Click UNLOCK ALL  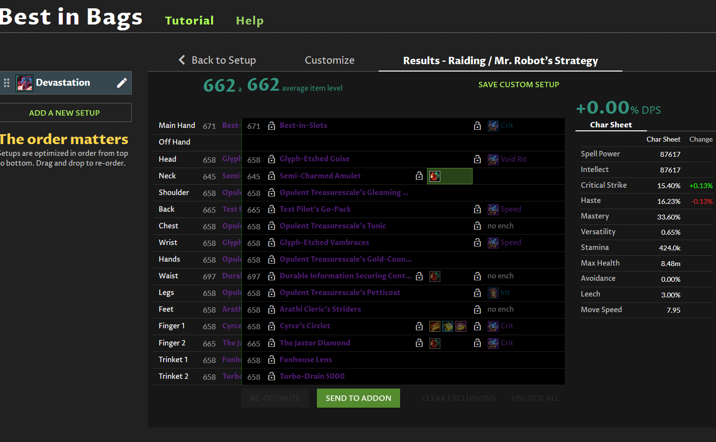pos(535,398)
